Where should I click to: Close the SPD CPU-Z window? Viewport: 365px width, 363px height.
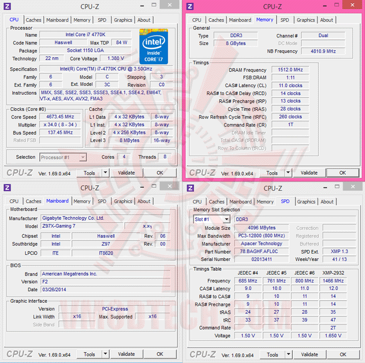[353, 186]
